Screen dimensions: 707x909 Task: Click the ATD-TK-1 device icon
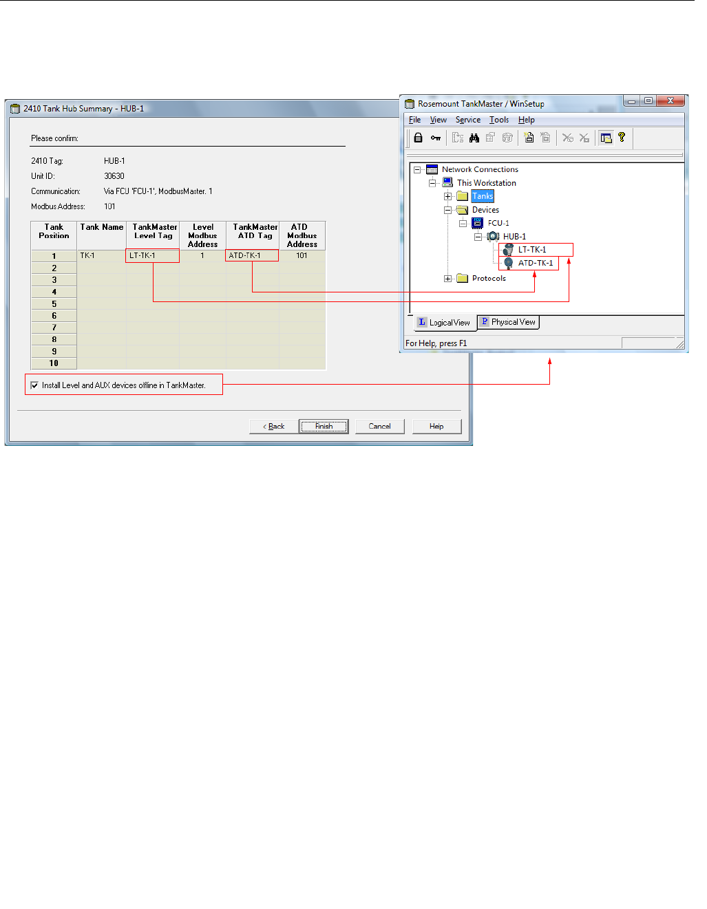click(508, 263)
